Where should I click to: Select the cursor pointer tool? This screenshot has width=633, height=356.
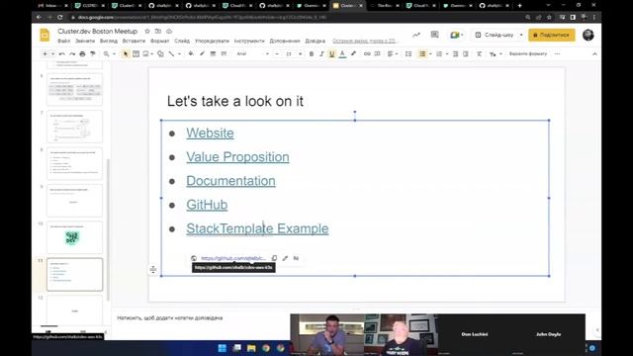click(126, 53)
